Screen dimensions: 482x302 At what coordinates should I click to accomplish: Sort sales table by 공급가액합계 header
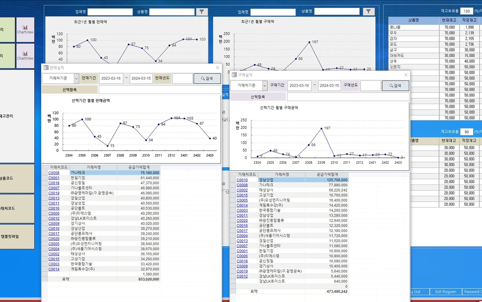point(139,167)
